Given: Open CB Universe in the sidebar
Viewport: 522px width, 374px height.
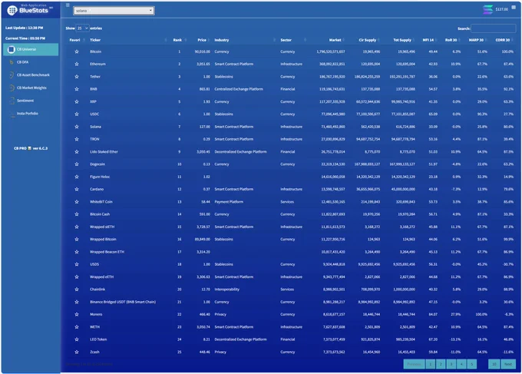Looking at the screenshot, I should [x=31, y=49].
